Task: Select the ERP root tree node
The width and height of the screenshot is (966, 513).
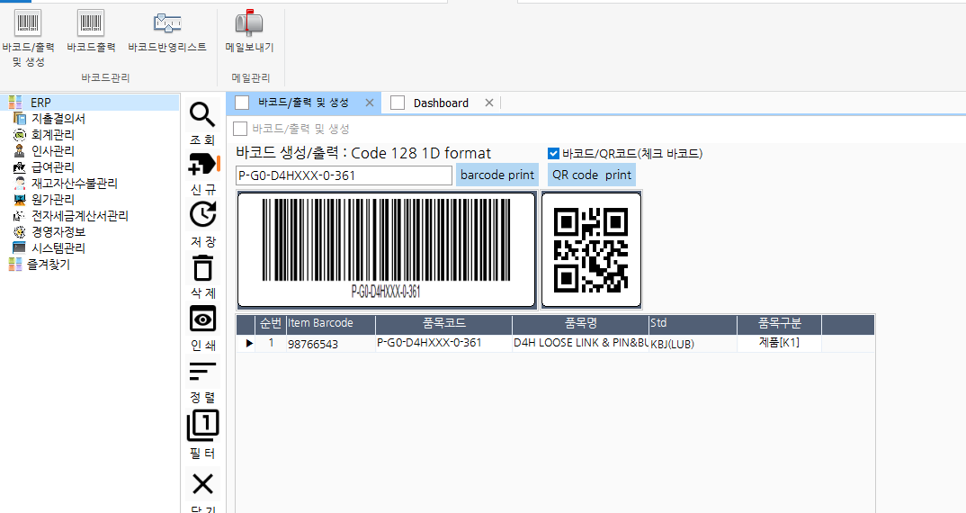Action: point(40,103)
